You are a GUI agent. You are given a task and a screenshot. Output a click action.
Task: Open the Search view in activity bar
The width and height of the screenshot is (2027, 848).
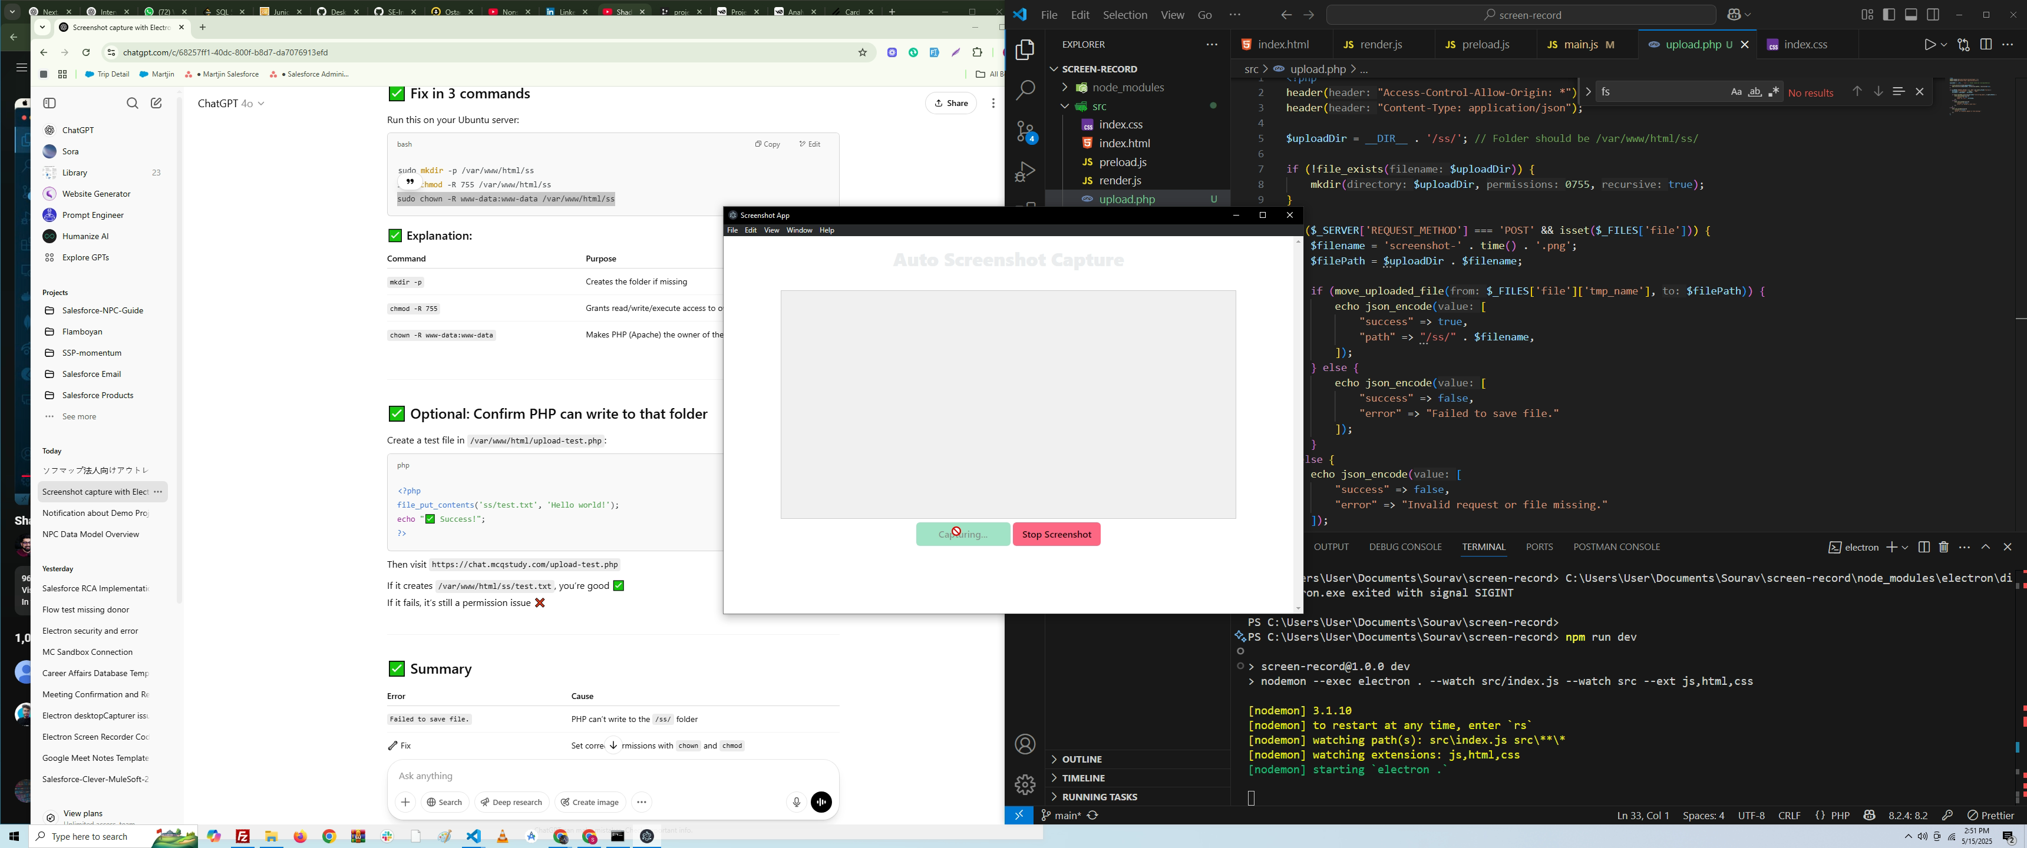coord(1025,91)
